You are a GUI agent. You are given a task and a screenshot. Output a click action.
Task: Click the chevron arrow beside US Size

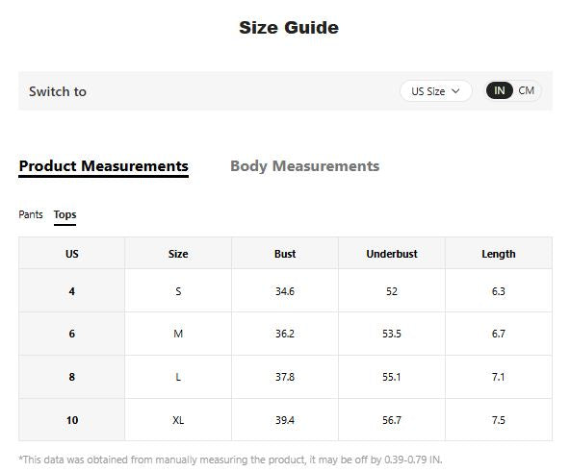click(455, 90)
